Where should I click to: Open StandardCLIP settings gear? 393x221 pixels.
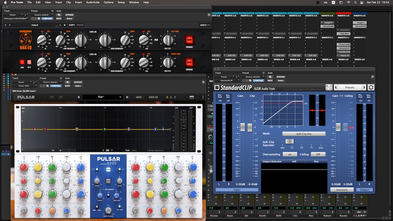click(x=371, y=87)
